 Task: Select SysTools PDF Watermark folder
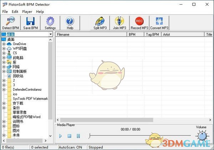(x=30, y=99)
